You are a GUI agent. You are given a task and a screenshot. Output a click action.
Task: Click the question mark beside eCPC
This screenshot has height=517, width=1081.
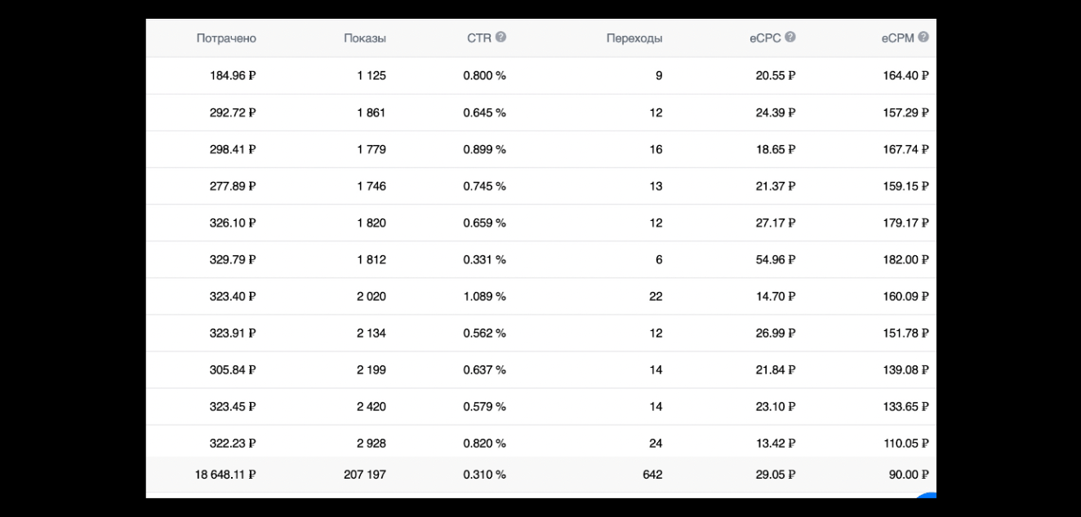click(x=790, y=38)
